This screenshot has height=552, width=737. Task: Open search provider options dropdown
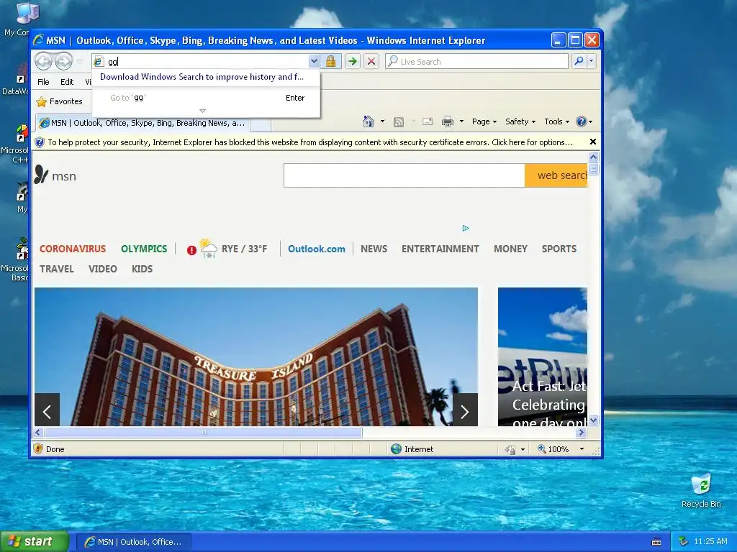(x=592, y=62)
